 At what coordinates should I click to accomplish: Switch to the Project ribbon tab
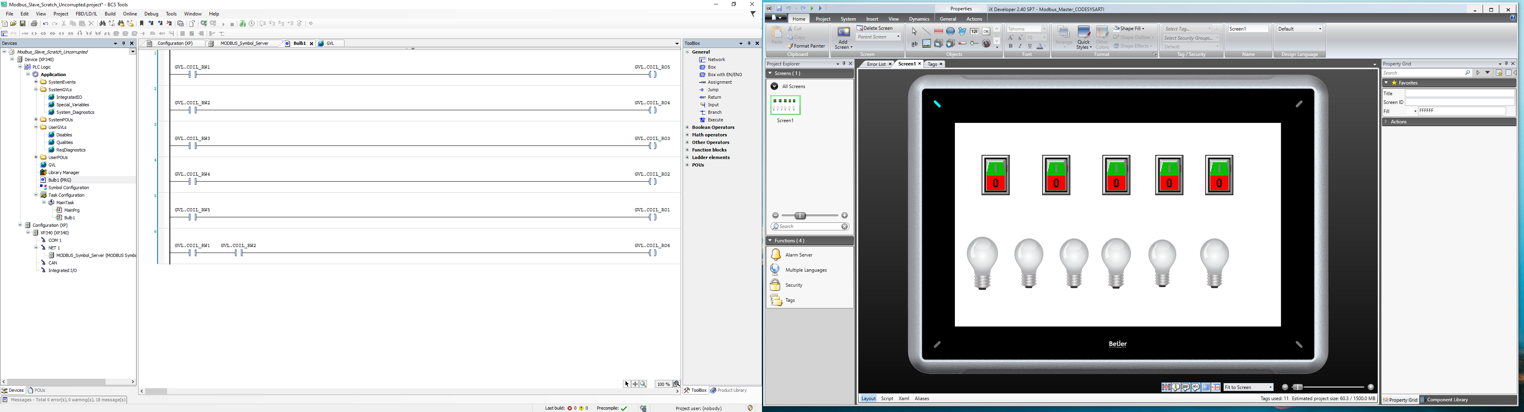point(822,18)
